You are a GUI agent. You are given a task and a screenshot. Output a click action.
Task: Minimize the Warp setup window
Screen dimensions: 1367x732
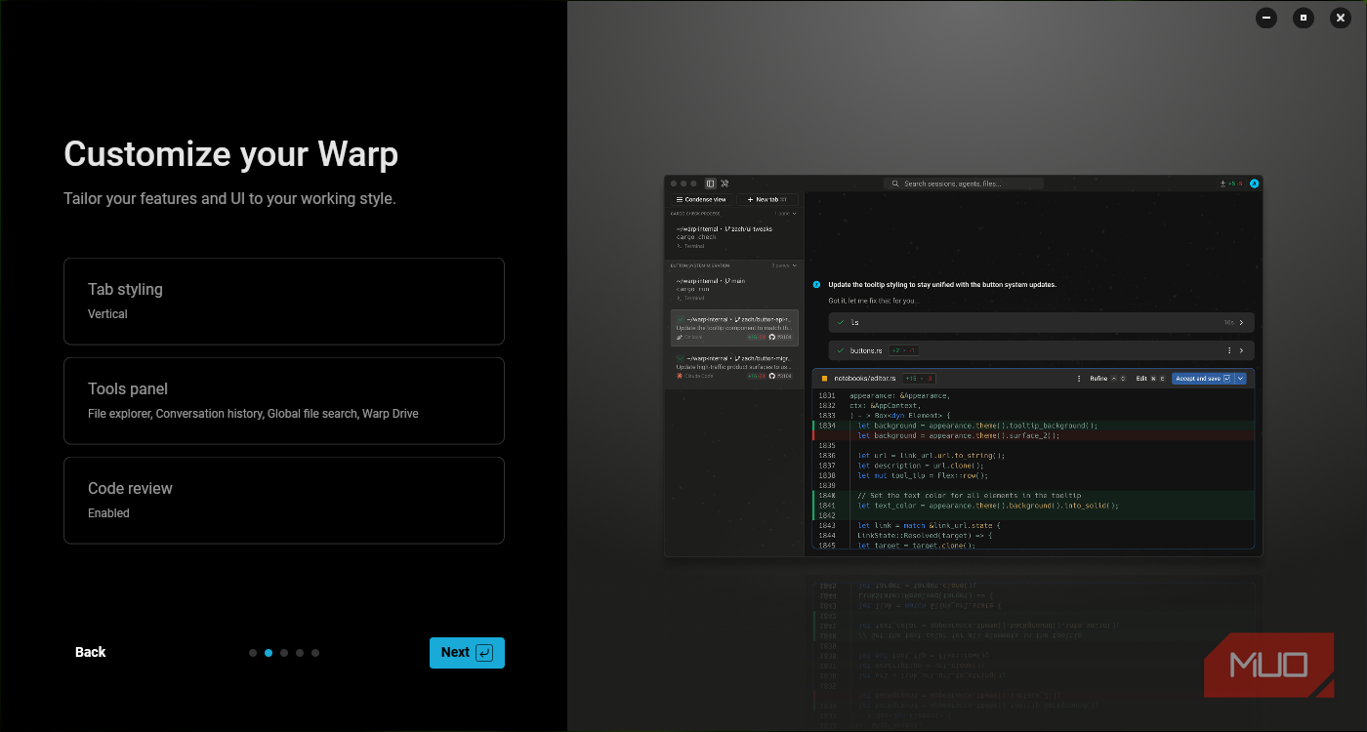click(1266, 18)
